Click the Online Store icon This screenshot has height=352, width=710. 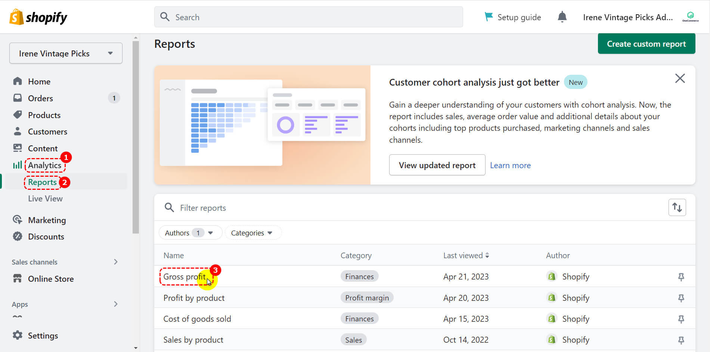click(x=18, y=278)
